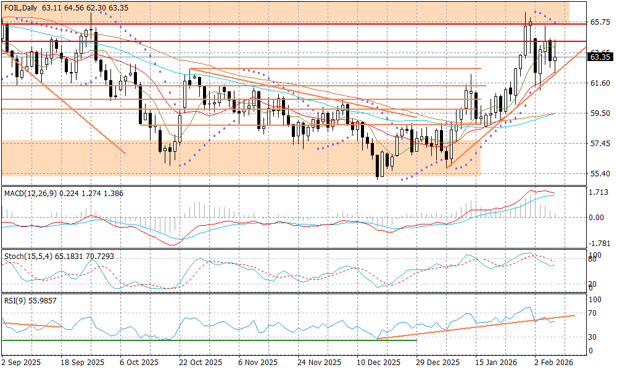The height and width of the screenshot is (370, 617).
Task: Select the Stoch(15,5,4) indicator label
Action: [28, 255]
